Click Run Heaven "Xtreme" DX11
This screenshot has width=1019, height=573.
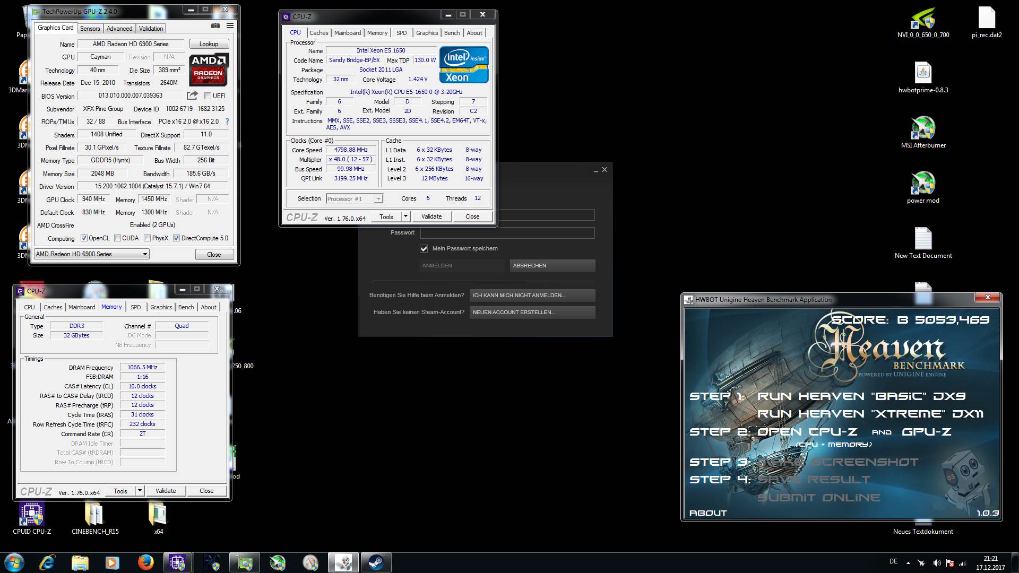point(870,414)
